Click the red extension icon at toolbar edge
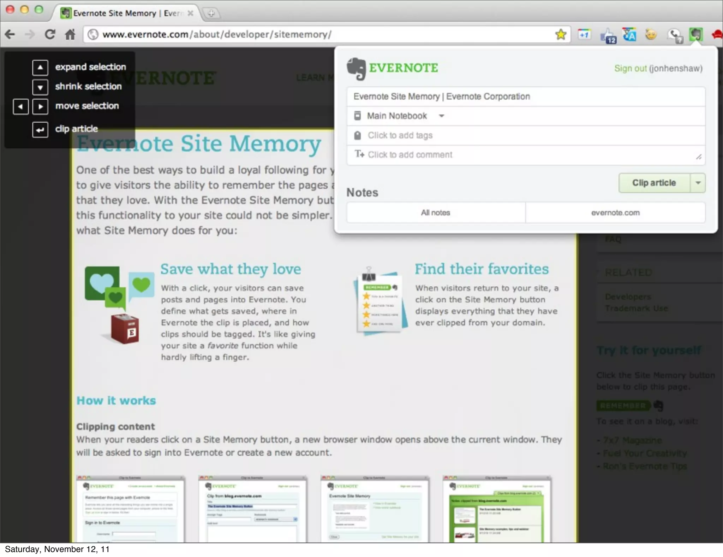723x557 pixels. (x=717, y=35)
